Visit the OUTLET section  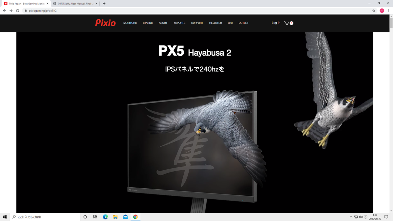[243, 23]
